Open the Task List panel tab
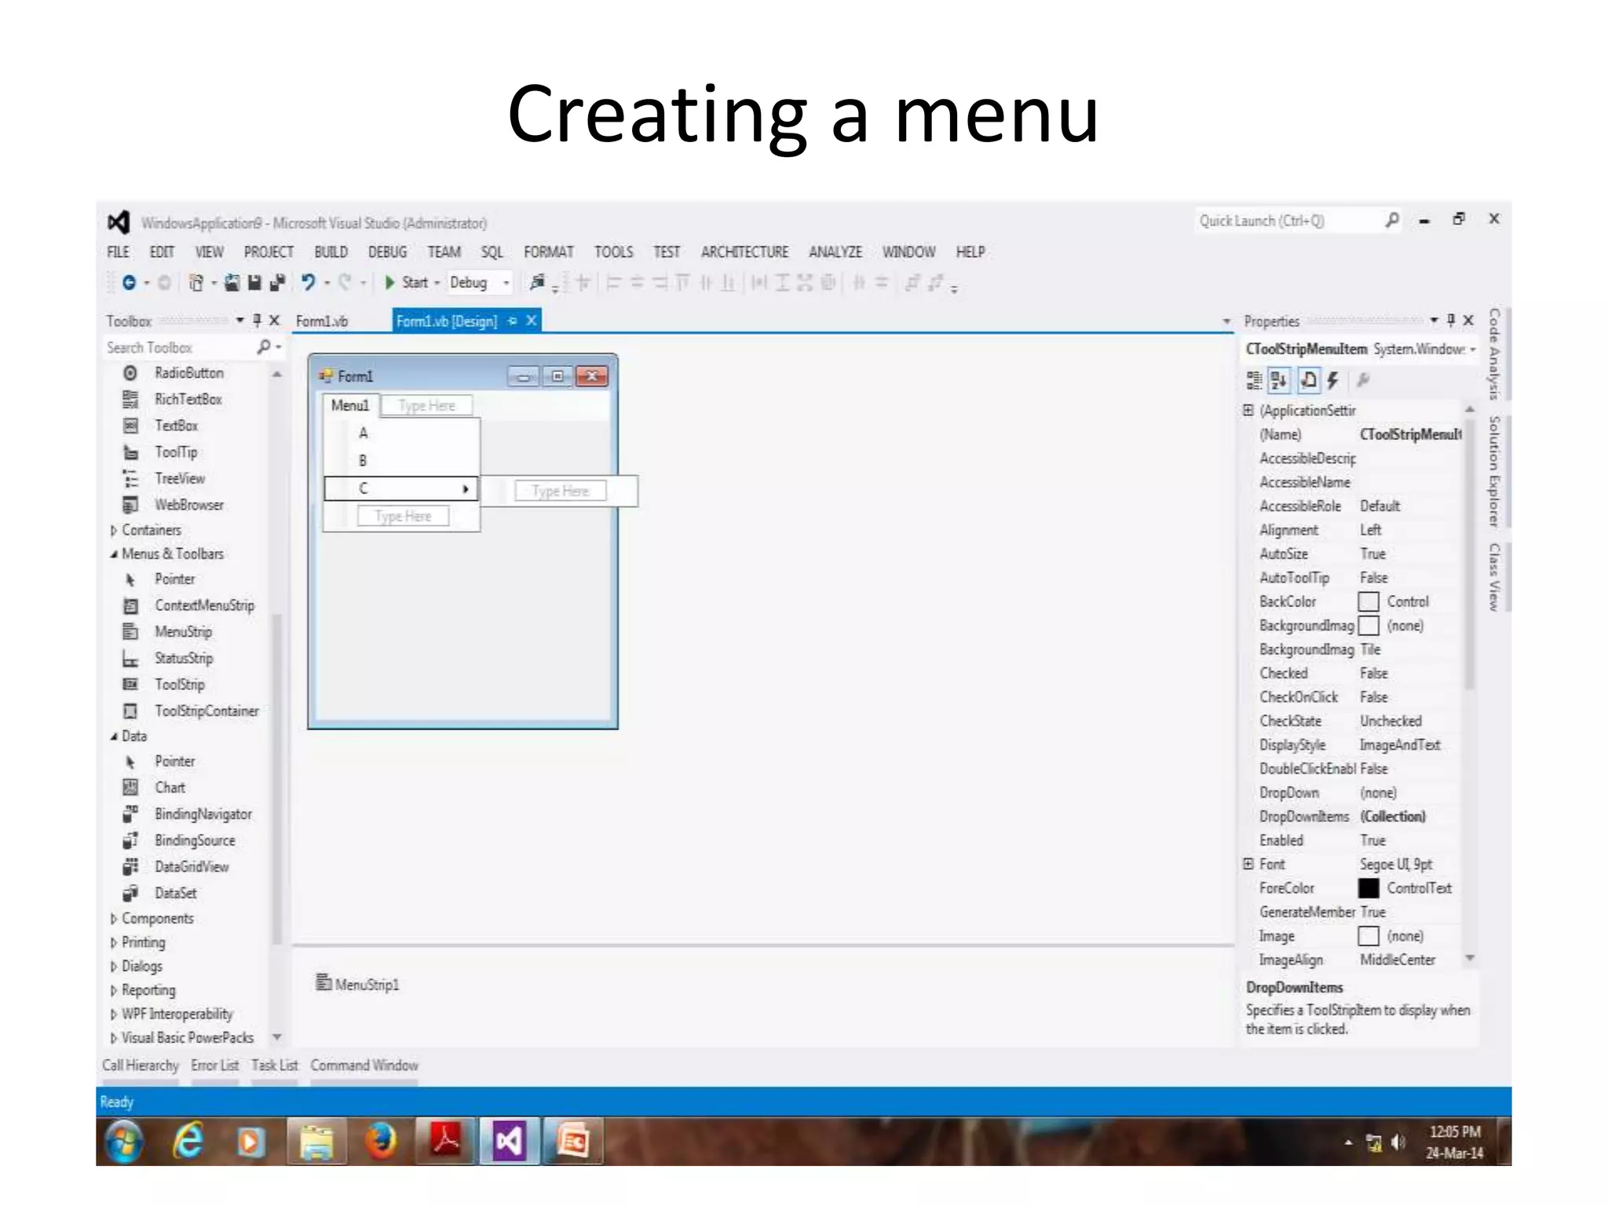Viewport: 1608px width, 1206px height. (275, 1065)
